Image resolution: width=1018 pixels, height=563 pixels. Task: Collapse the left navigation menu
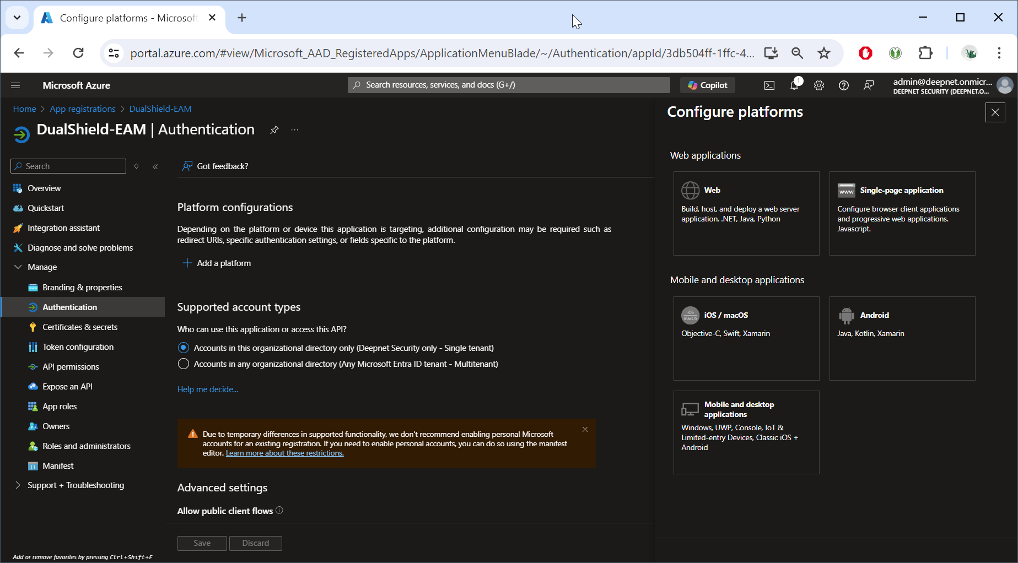(x=155, y=166)
